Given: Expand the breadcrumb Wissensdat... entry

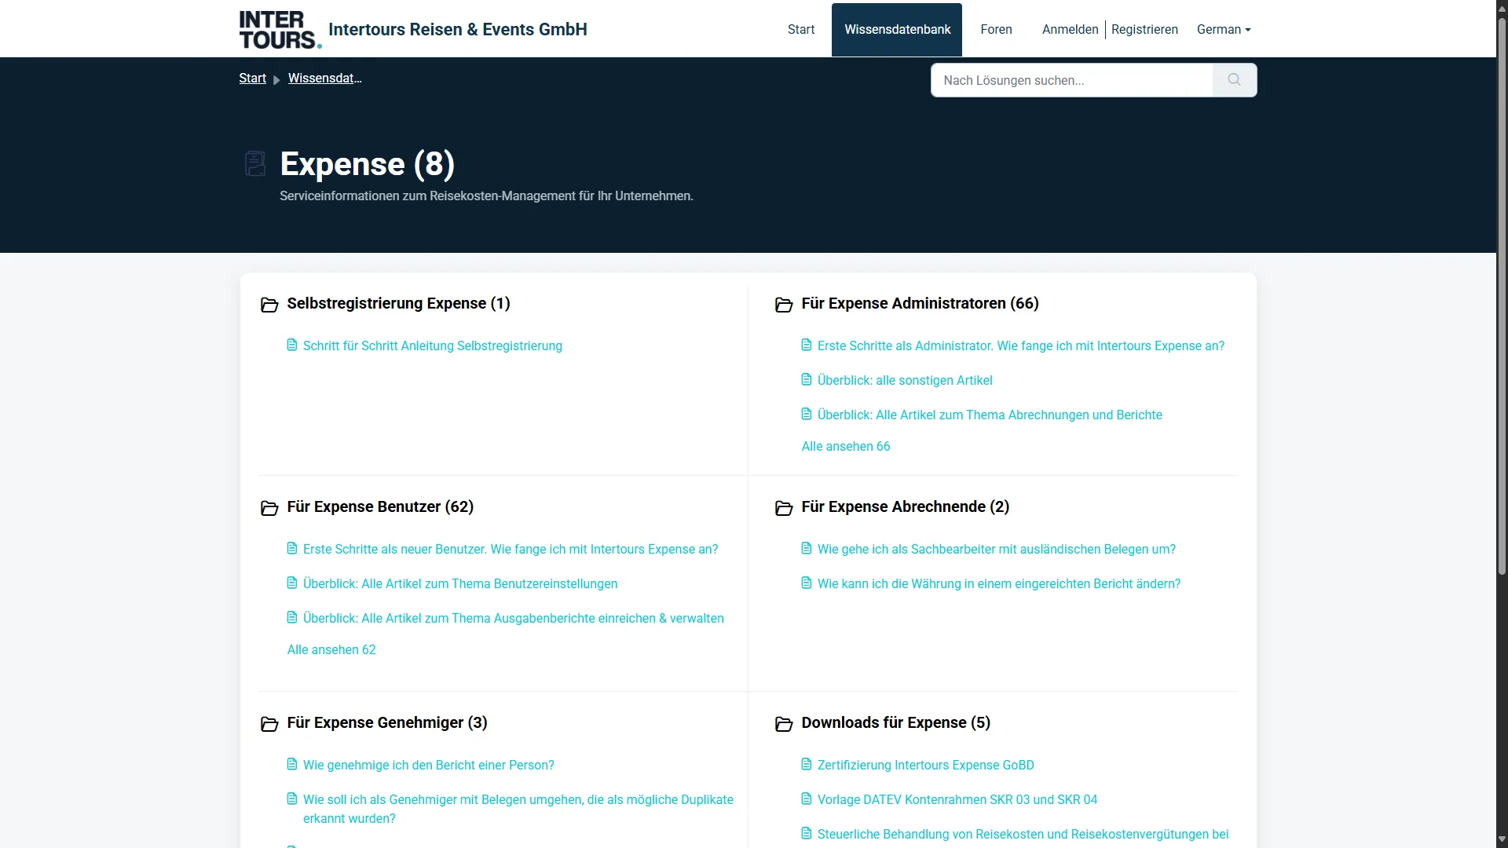Looking at the screenshot, I should pyautogui.click(x=324, y=78).
